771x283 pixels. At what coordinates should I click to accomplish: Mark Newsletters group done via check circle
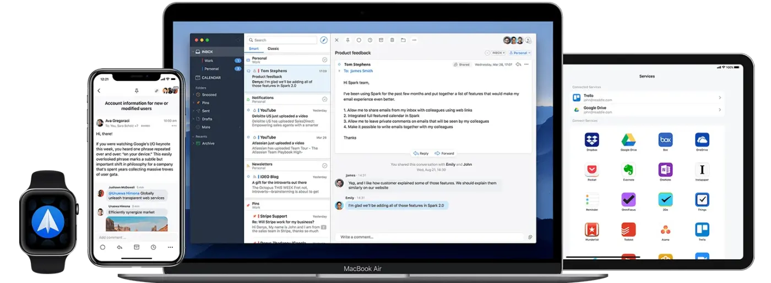325,166
